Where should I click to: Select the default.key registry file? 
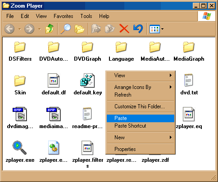point(88,84)
